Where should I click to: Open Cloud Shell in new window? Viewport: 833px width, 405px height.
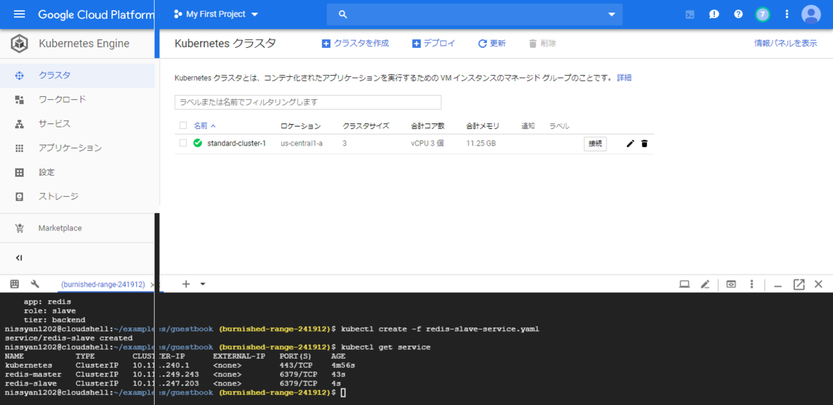[x=799, y=284]
